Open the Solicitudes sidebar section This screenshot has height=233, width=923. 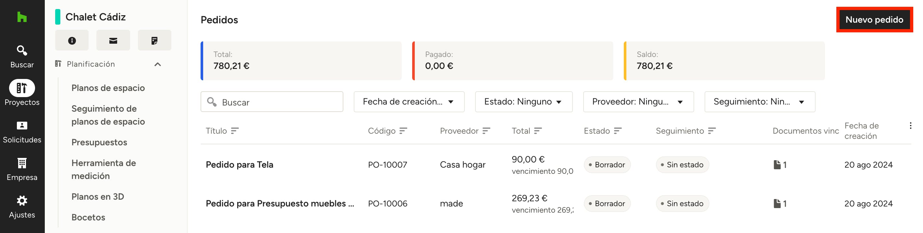tap(22, 131)
